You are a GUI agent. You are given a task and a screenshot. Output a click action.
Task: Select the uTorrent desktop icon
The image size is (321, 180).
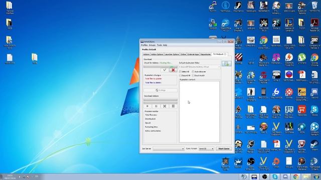click(302, 59)
